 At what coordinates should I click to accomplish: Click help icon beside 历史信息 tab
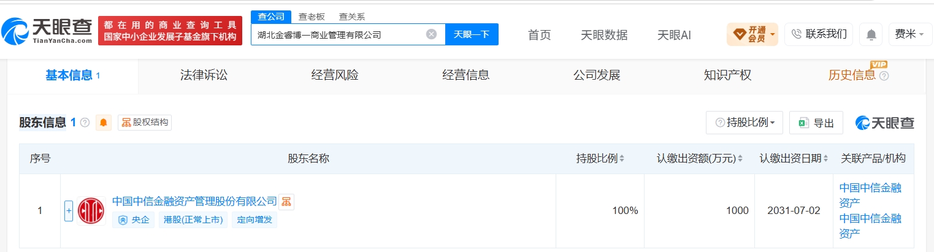tap(884, 76)
